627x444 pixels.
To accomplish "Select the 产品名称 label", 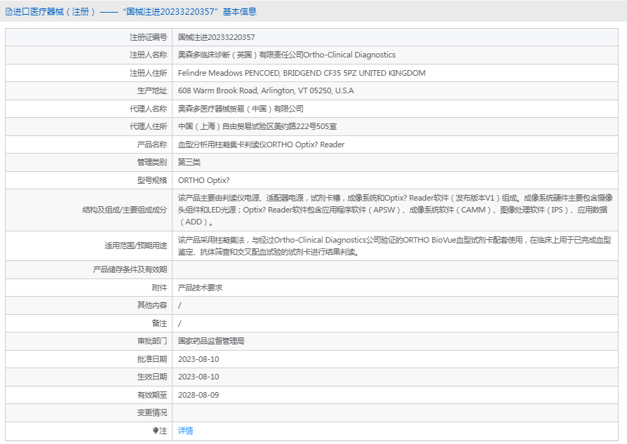I will [x=152, y=144].
